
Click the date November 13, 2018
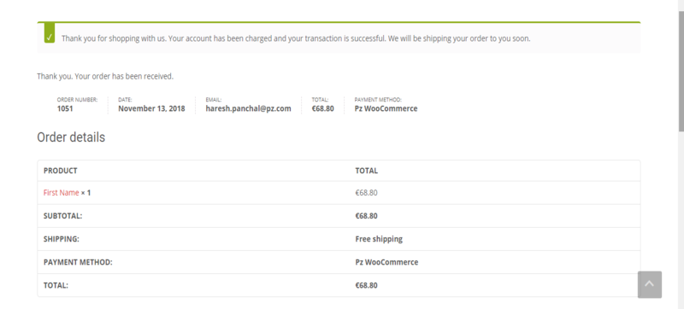coord(151,108)
